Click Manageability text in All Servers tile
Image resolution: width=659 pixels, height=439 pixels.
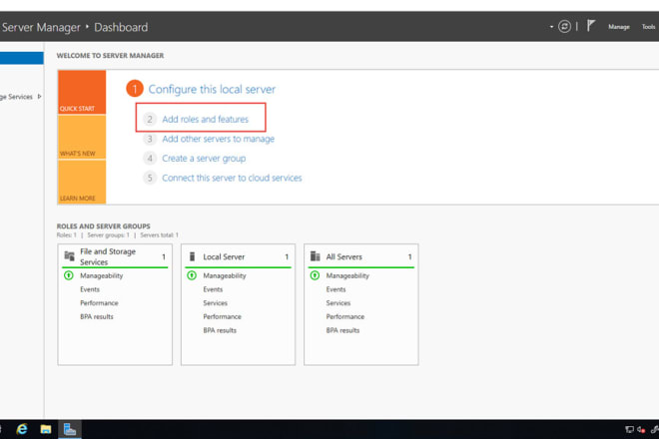coord(347,276)
